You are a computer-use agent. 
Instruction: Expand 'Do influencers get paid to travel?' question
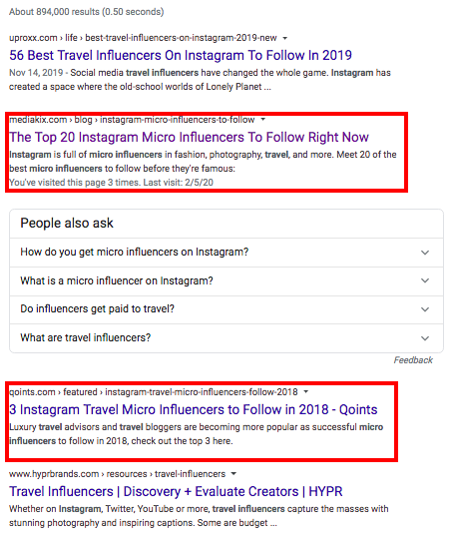[x=227, y=309]
